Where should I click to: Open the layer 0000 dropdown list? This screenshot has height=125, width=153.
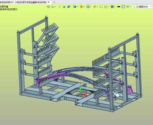pos(151,7)
